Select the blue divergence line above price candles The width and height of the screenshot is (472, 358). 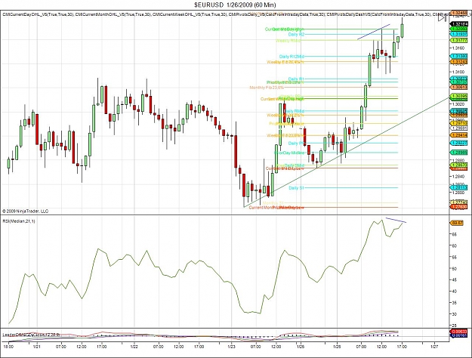tap(374, 32)
